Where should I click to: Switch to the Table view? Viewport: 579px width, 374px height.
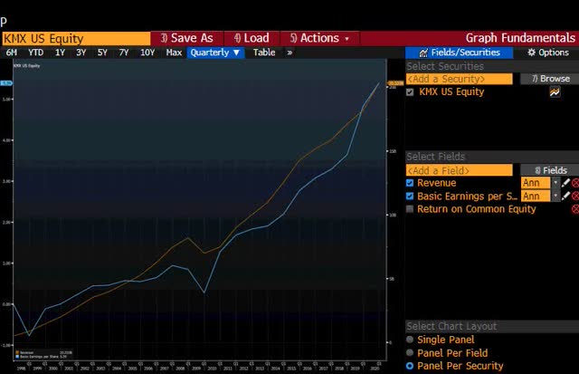click(x=264, y=53)
